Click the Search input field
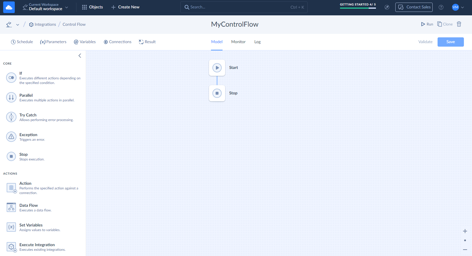 click(x=244, y=7)
